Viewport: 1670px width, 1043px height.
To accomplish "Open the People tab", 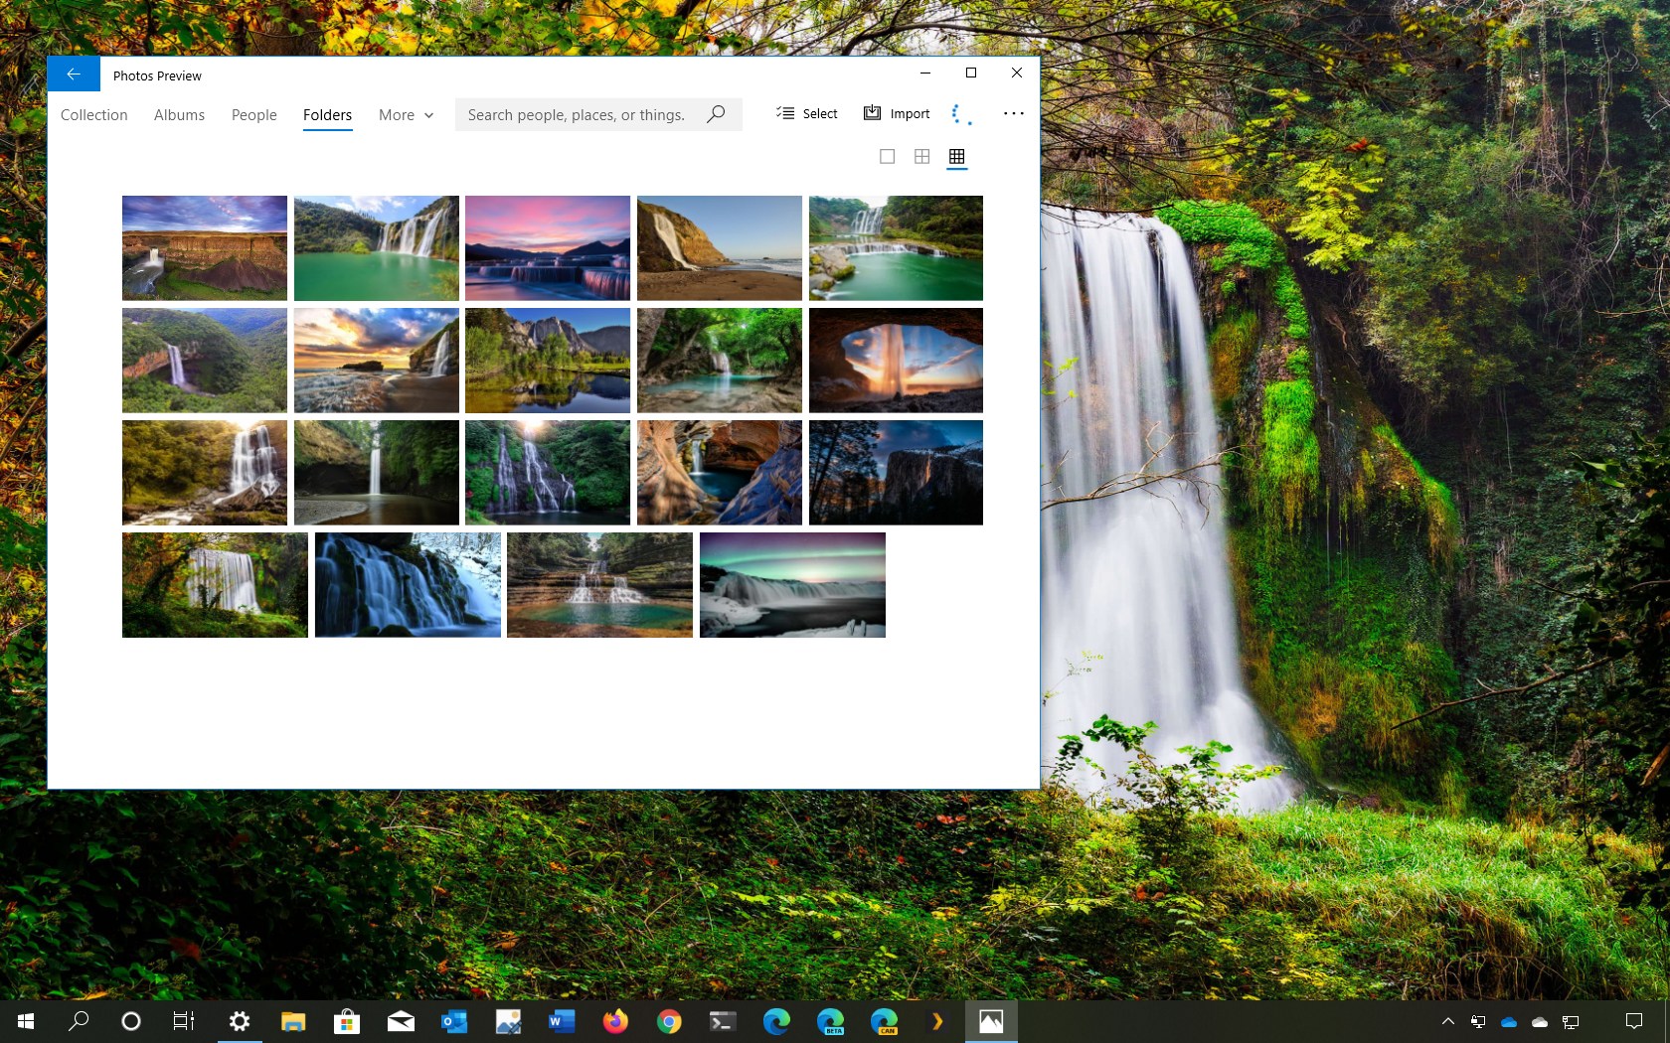I will [x=253, y=115].
